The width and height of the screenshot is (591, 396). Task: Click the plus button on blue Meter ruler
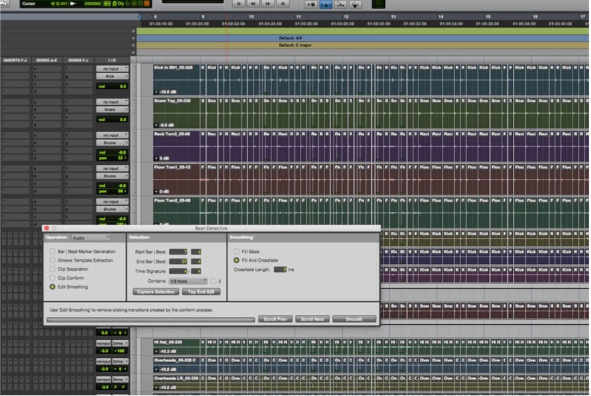pos(133,38)
